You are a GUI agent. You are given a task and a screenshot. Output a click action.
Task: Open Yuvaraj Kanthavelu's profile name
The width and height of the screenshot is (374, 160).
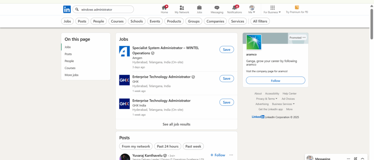coord(148,156)
